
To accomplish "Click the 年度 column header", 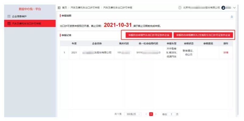I will click(x=74, y=43).
